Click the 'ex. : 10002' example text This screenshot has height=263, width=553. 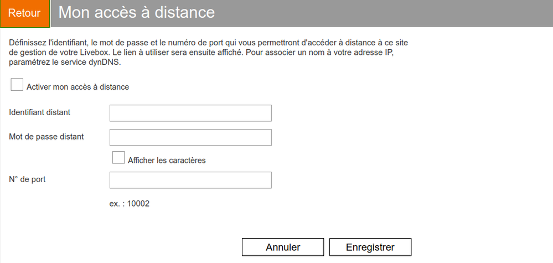coord(130,204)
